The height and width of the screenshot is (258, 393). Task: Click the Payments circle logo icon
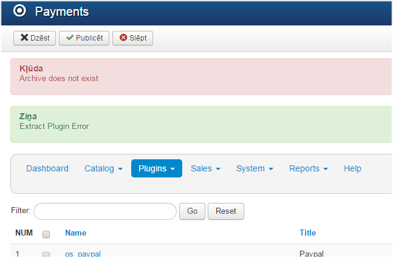19,11
